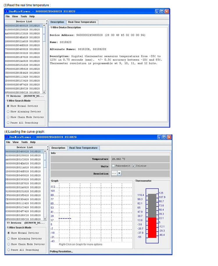This screenshot has width=218, height=266.
Task: Select Description tab in upper window
Action: pos(57,22)
